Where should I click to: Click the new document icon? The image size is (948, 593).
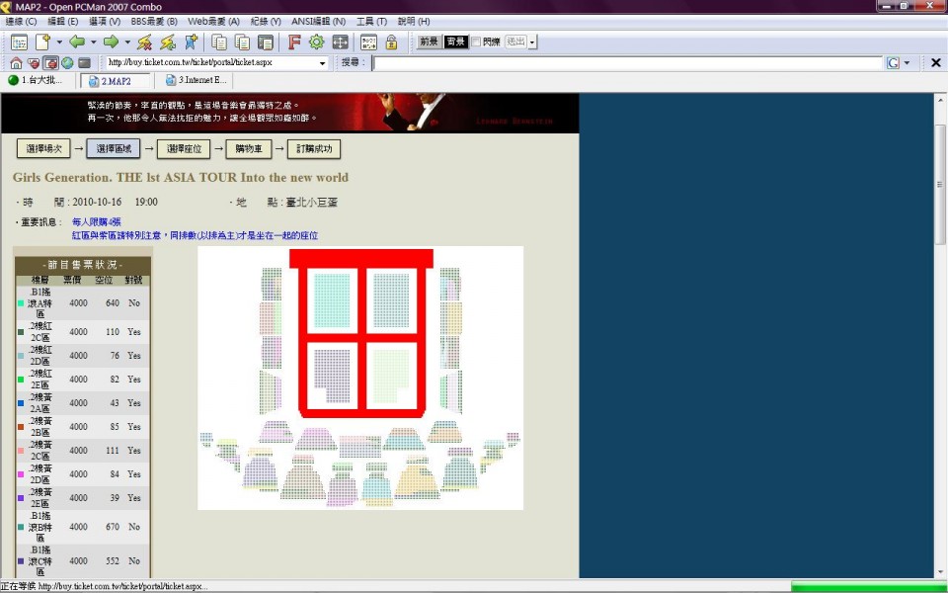[x=42, y=42]
